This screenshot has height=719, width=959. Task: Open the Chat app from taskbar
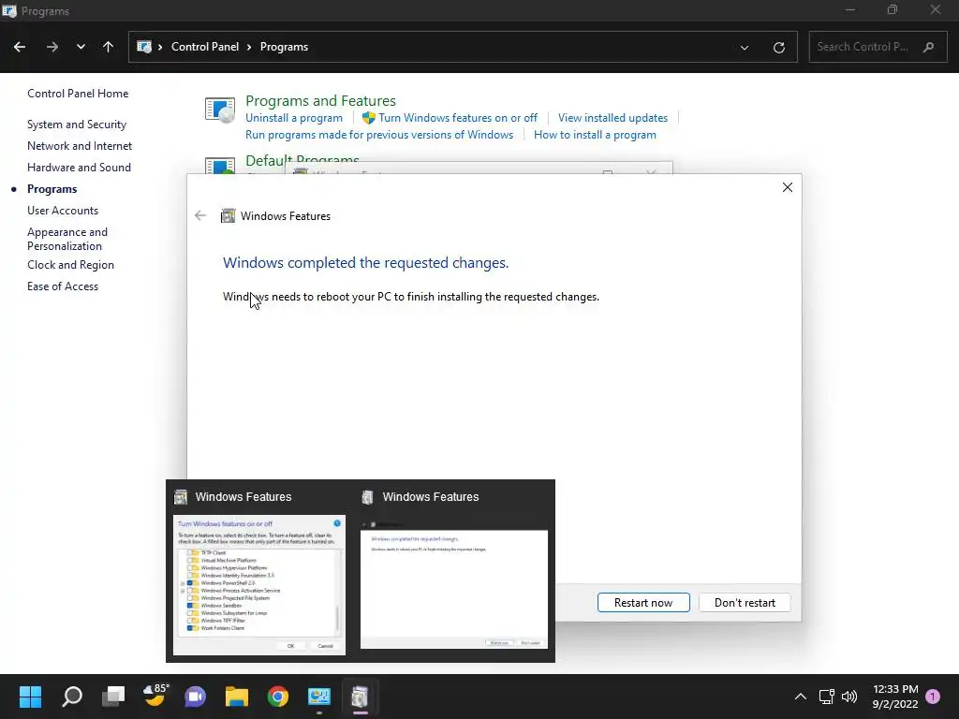point(196,697)
